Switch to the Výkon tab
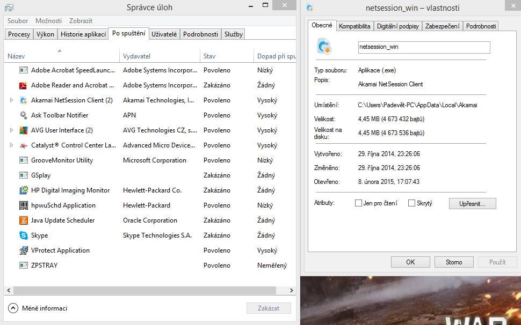Image resolution: width=521 pixels, height=325 pixels. (x=45, y=34)
